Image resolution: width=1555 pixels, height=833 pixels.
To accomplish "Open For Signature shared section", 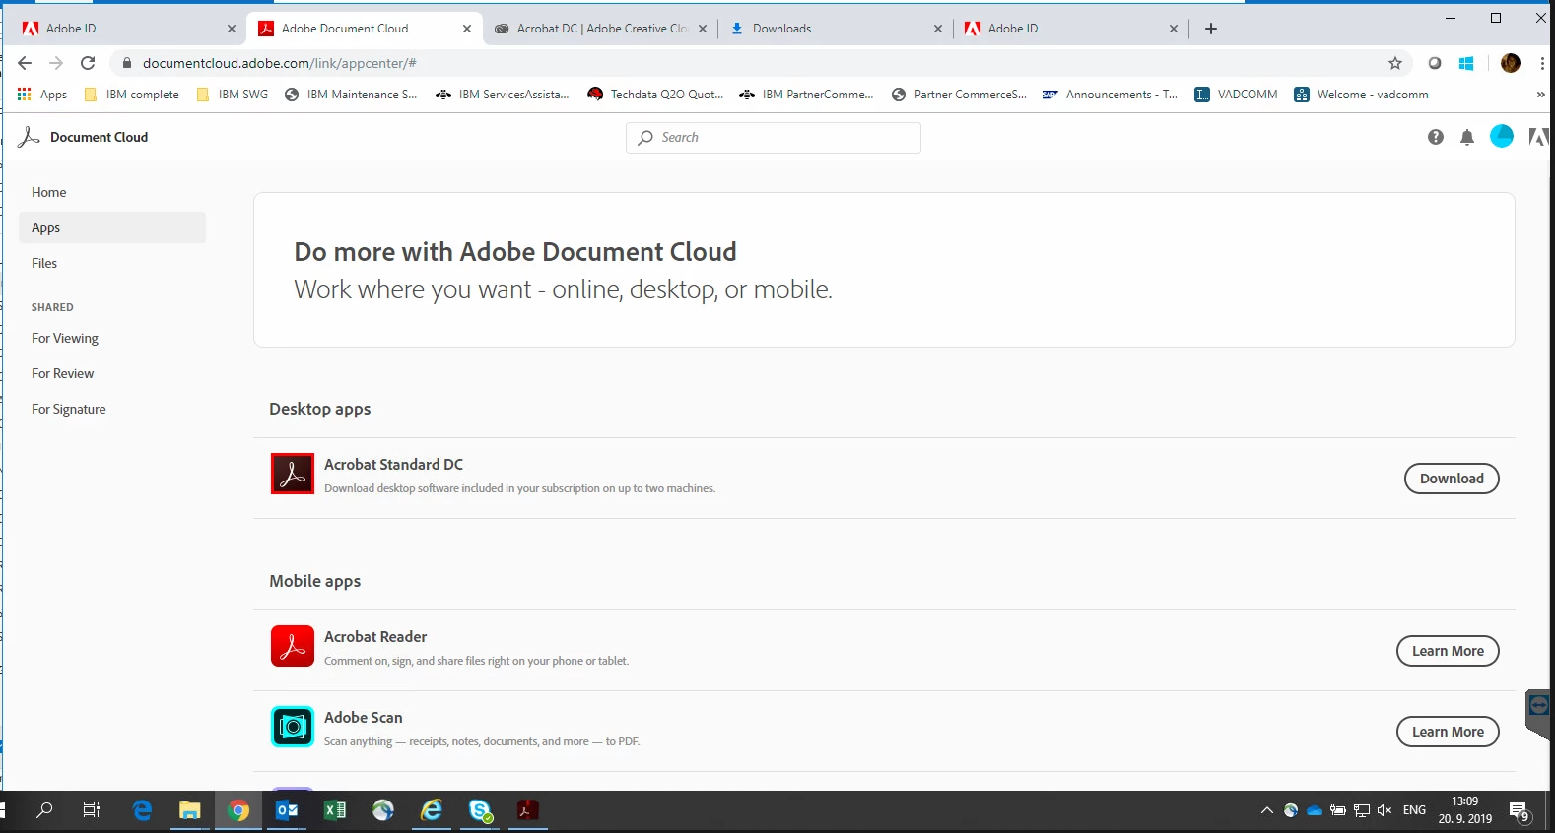I will click(112, 409).
